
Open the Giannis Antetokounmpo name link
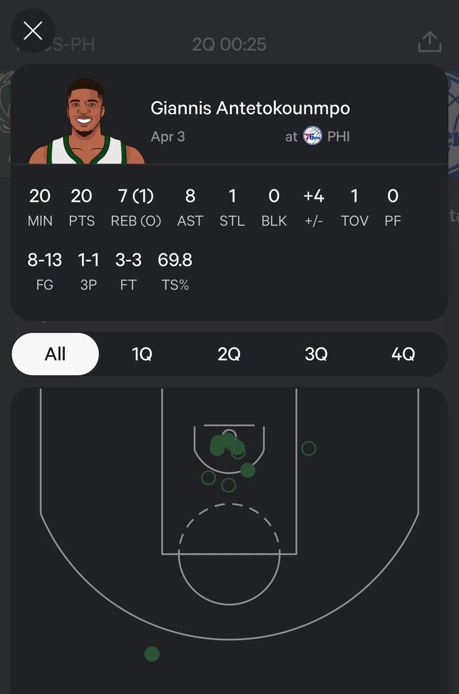[x=250, y=108]
